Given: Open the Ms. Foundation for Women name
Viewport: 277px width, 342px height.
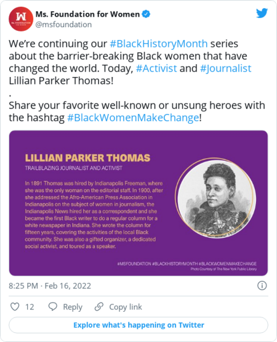Looking at the screenshot, I should tap(87, 14).
